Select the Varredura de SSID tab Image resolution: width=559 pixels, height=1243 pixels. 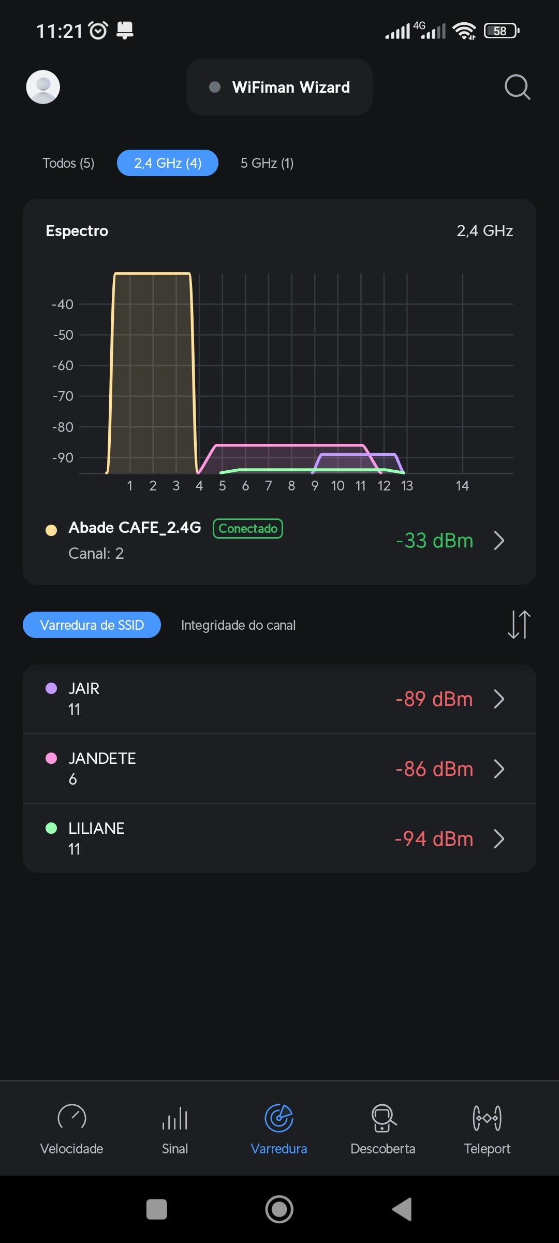point(92,625)
